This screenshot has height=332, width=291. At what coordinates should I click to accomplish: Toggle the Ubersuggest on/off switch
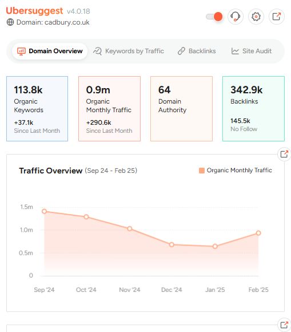coord(214,17)
